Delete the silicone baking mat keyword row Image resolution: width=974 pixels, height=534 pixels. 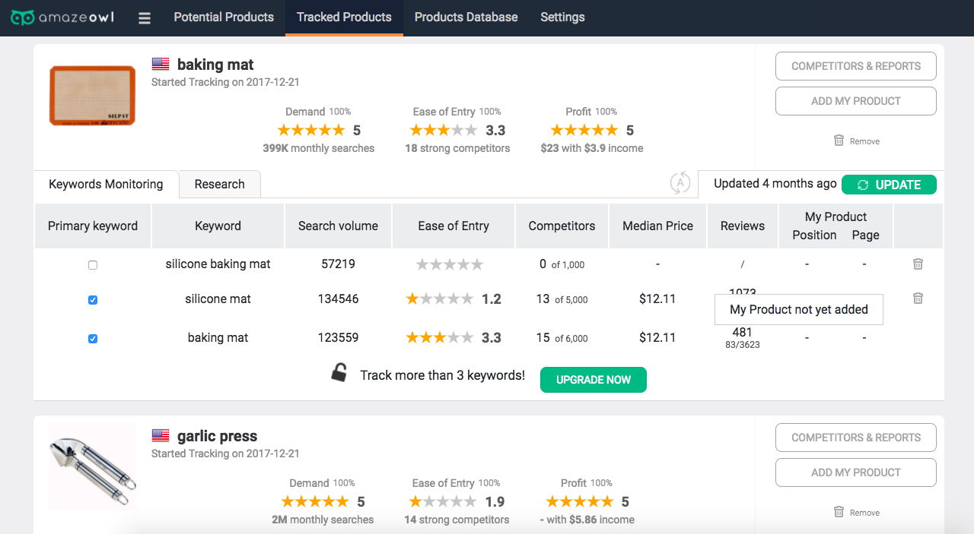tap(918, 264)
